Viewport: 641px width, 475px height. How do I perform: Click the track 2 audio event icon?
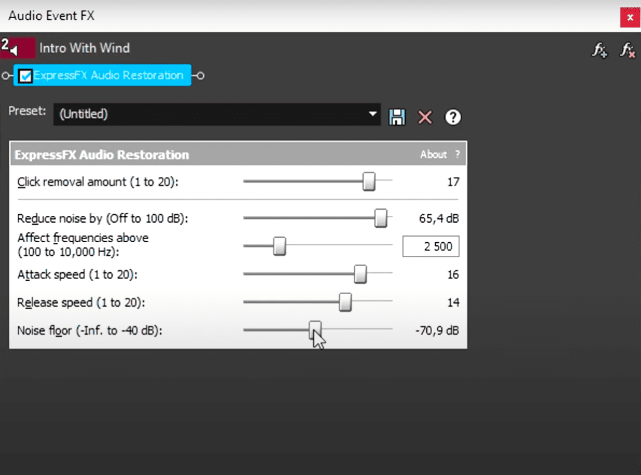tap(18, 48)
